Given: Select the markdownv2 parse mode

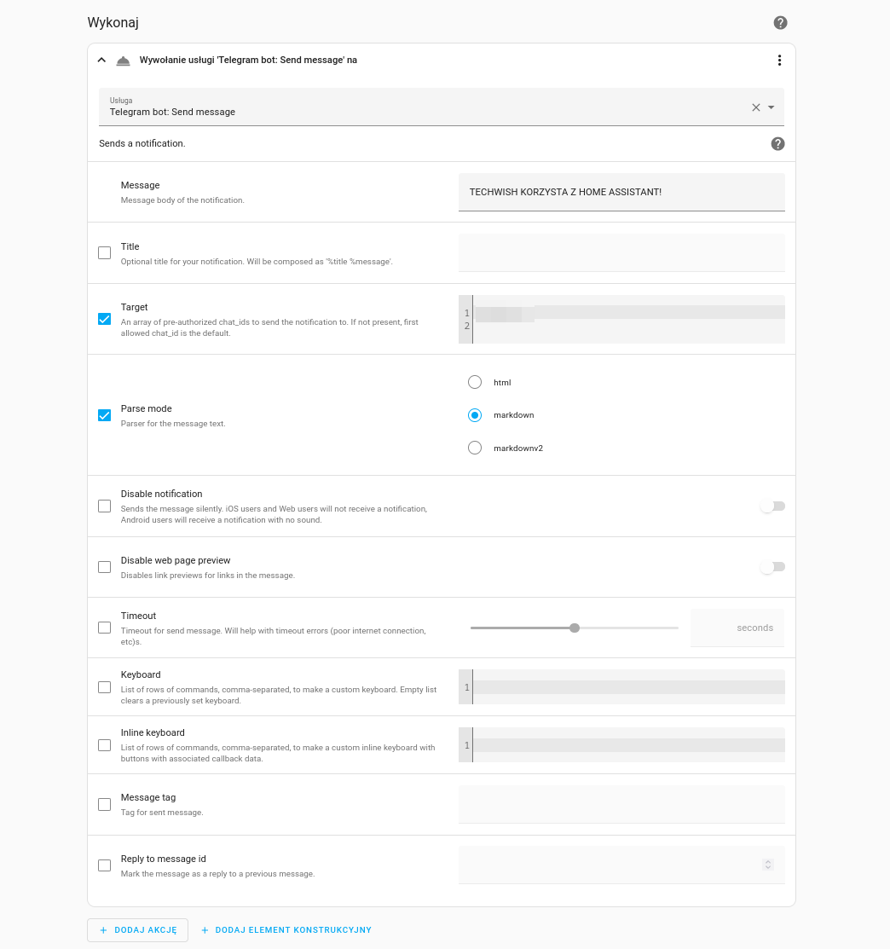Looking at the screenshot, I should 475,448.
